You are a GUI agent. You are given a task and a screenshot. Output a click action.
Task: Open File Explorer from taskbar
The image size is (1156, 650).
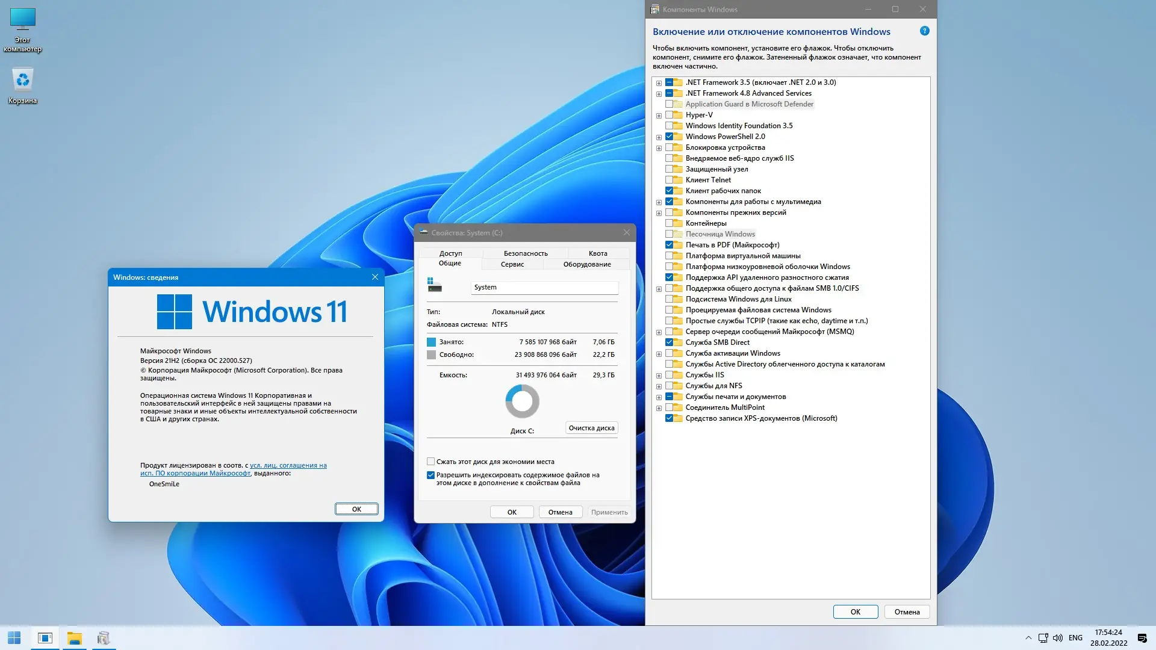coord(75,638)
